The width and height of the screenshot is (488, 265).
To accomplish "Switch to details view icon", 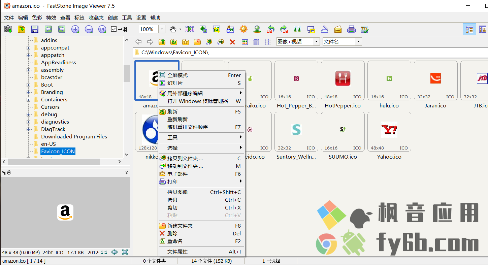I will coord(256,42).
